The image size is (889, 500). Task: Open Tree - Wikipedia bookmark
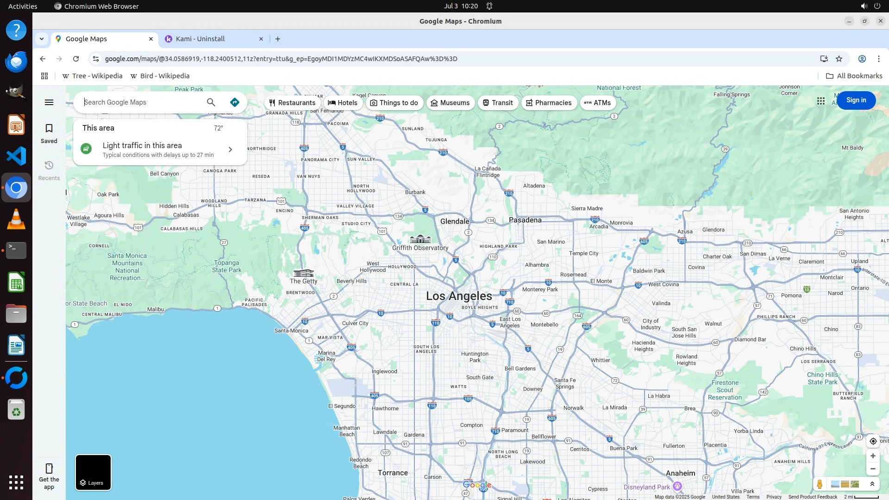pyautogui.click(x=93, y=76)
